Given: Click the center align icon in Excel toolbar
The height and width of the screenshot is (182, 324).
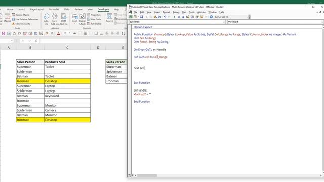Looking at the screenshot, I should click(112, 33).
